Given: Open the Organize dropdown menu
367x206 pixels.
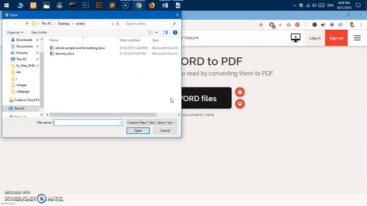Looking at the screenshot, I should click(x=15, y=33).
